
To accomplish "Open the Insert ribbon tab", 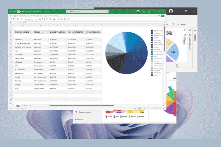I will [21, 16].
